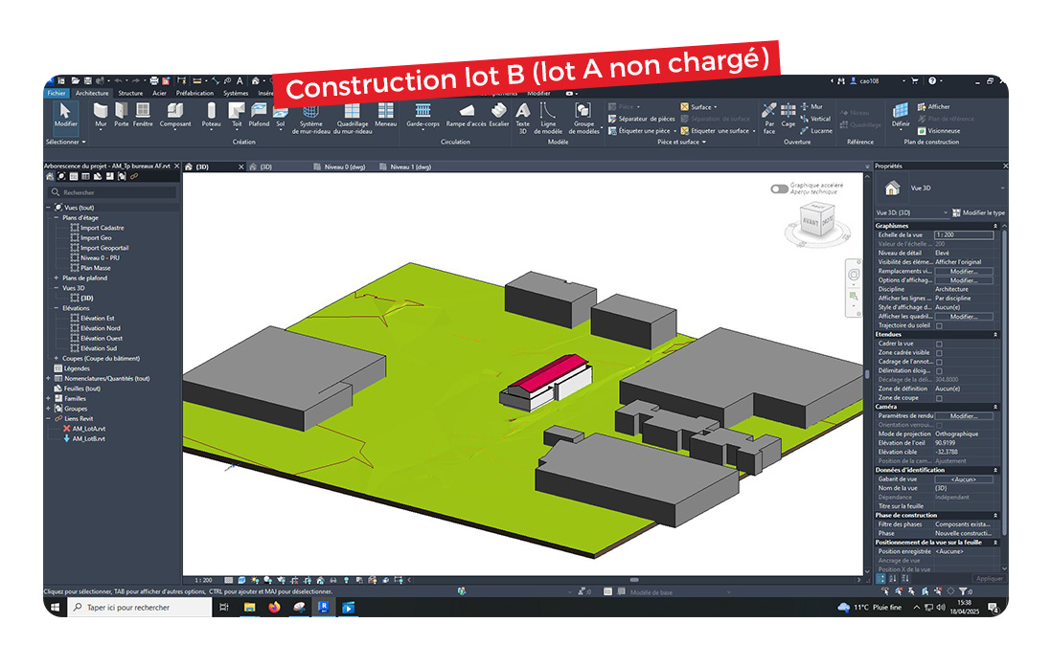The height and width of the screenshot is (667, 1051).
Task: Edit the Echelle de la vue 1:200 field
Action: pos(964,235)
